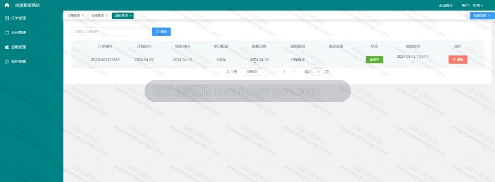Image resolution: width=495 pixels, height=182 pixels.
Task: Close the active 退租管理 tab
Action: click(131, 15)
